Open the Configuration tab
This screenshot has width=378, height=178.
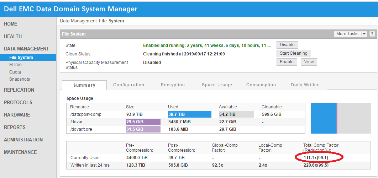pyautogui.click(x=129, y=85)
